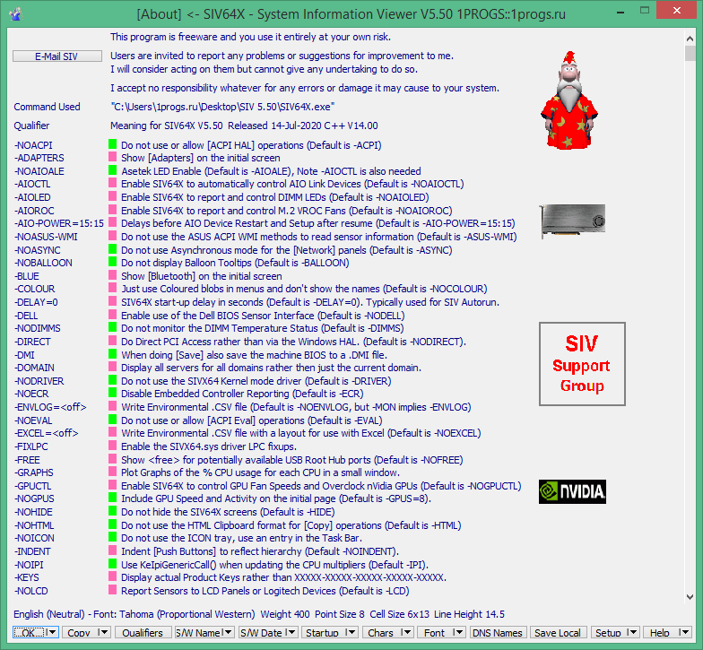This screenshot has width=703, height=650.
Task: Click the scrollbar down arrow
Action: pos(690,597)
